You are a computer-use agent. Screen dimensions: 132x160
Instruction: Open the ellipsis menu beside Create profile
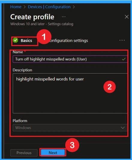pos(64,17)
